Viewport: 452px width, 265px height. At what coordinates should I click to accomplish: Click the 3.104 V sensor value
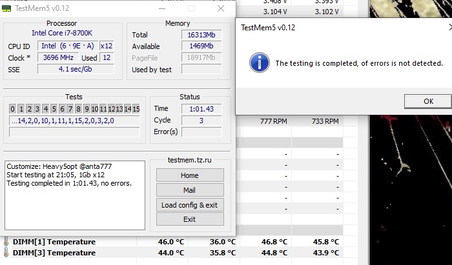(x=276, y=12)
